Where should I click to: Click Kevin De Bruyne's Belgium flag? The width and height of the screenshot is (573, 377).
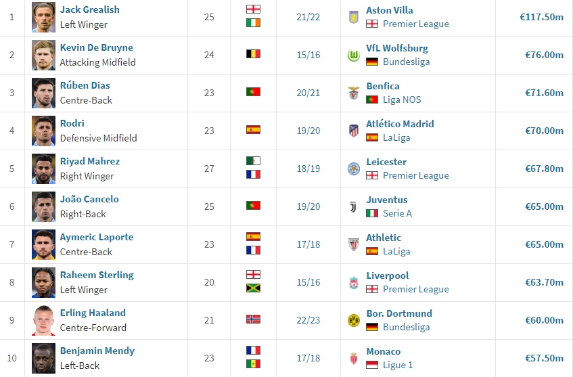pos(253,54)
